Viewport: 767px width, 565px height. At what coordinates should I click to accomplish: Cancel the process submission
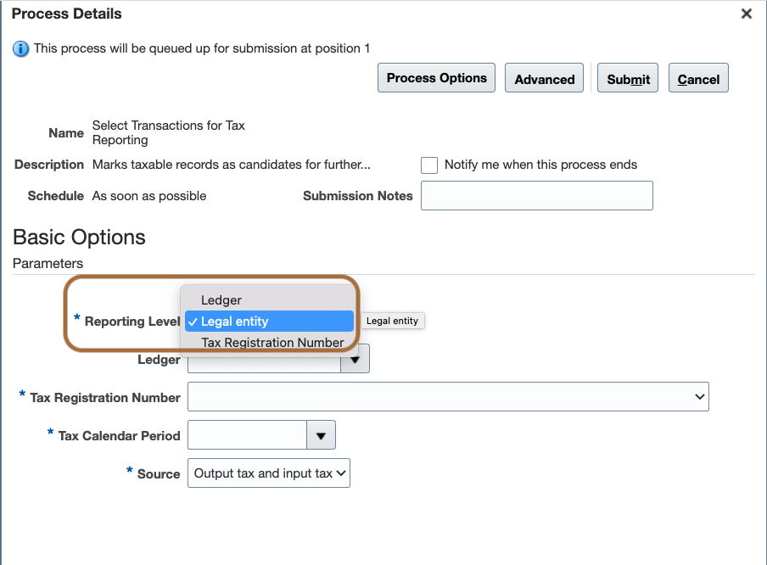(x=697, y=78)
